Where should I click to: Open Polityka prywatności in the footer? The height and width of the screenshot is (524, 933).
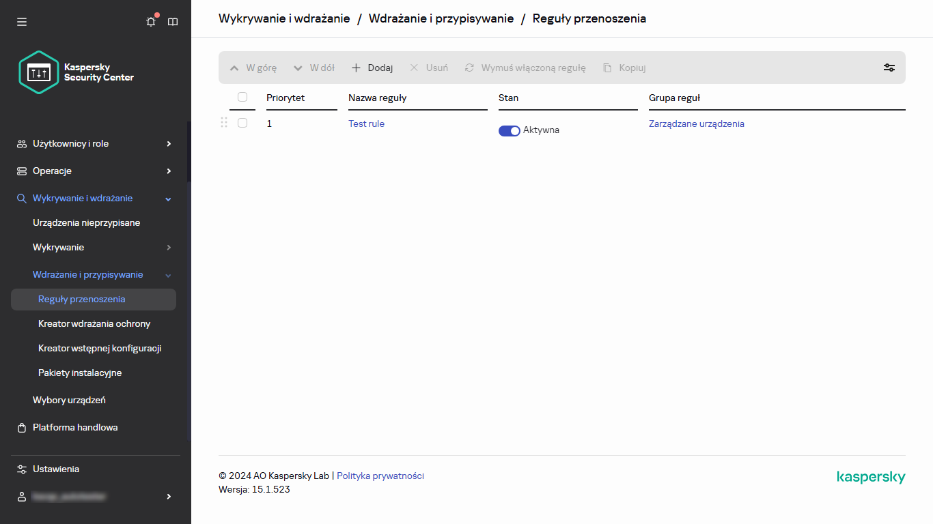[380, 476]
